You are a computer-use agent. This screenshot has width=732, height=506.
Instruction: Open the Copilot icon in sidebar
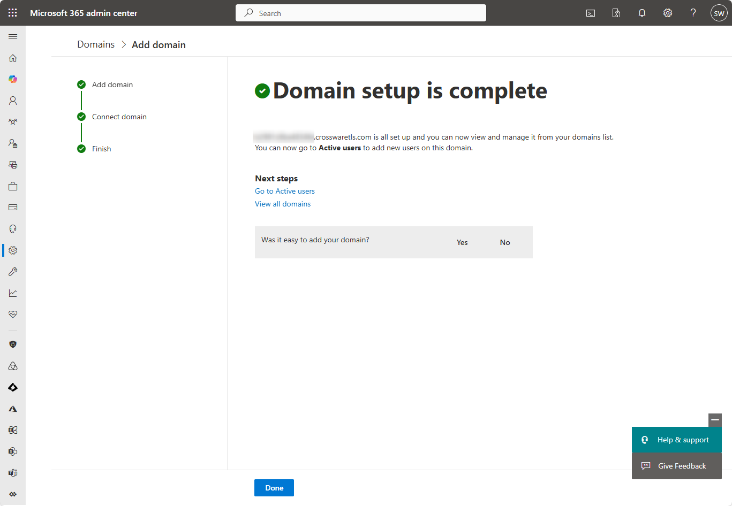[x=13, y=79]
